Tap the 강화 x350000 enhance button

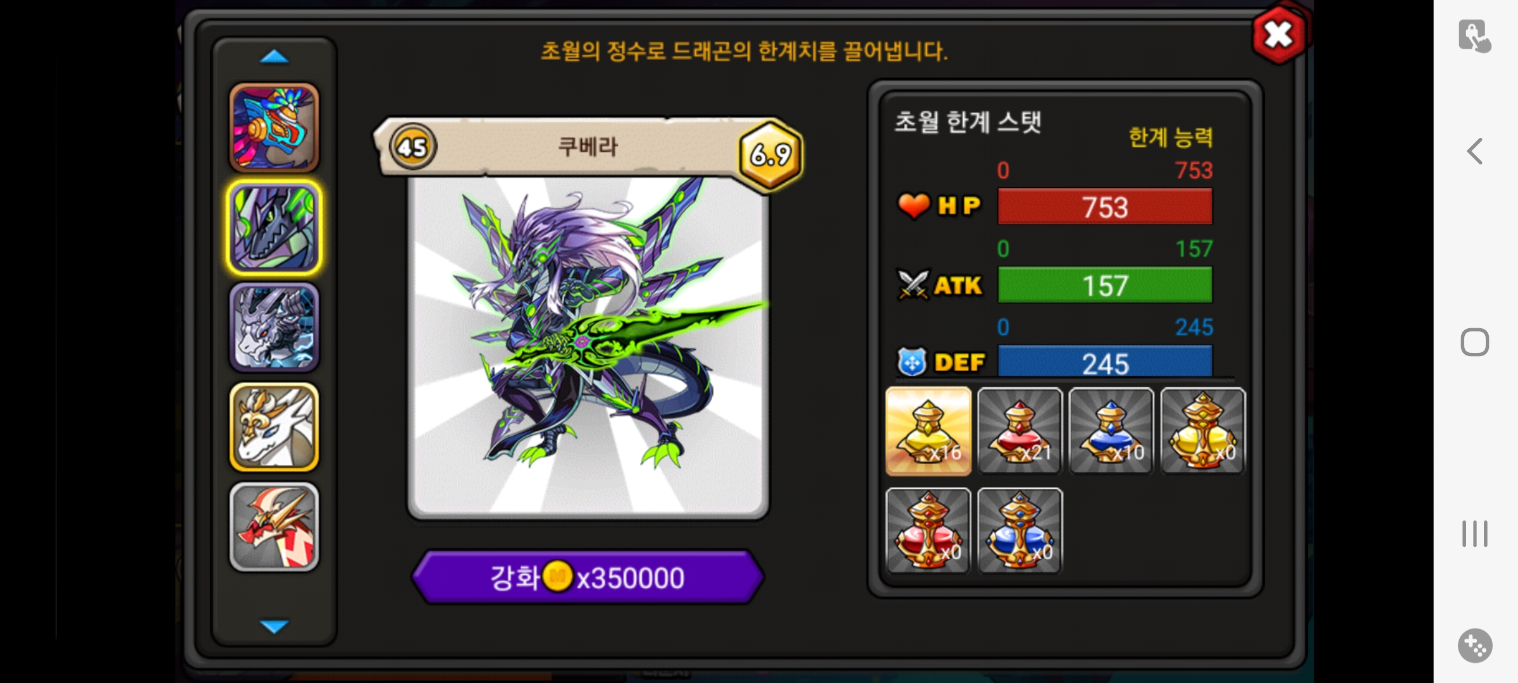(588, 577)
